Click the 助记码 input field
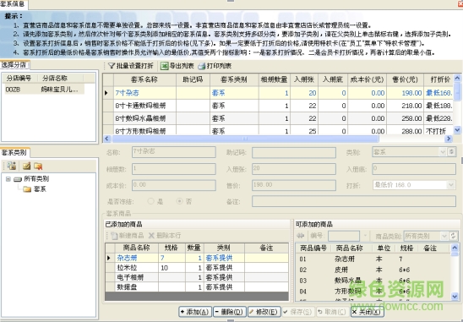 coord(294,152)
